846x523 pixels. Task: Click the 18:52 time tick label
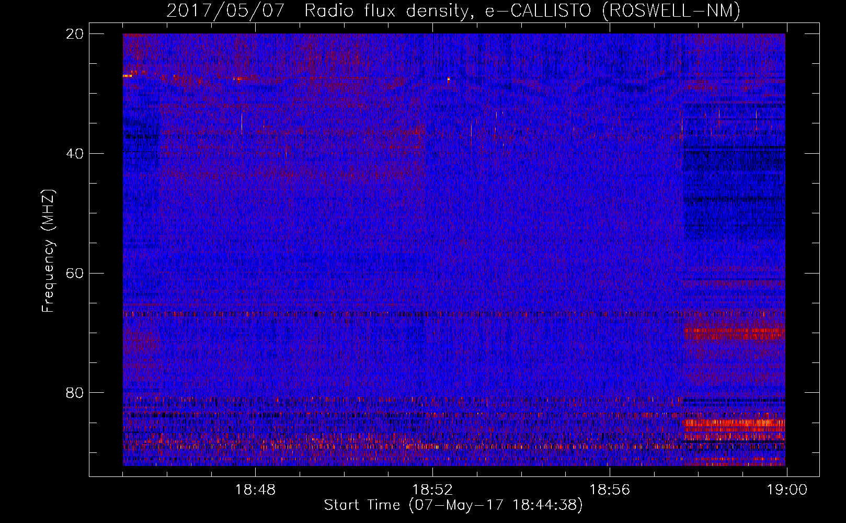(x=432, y=490)
